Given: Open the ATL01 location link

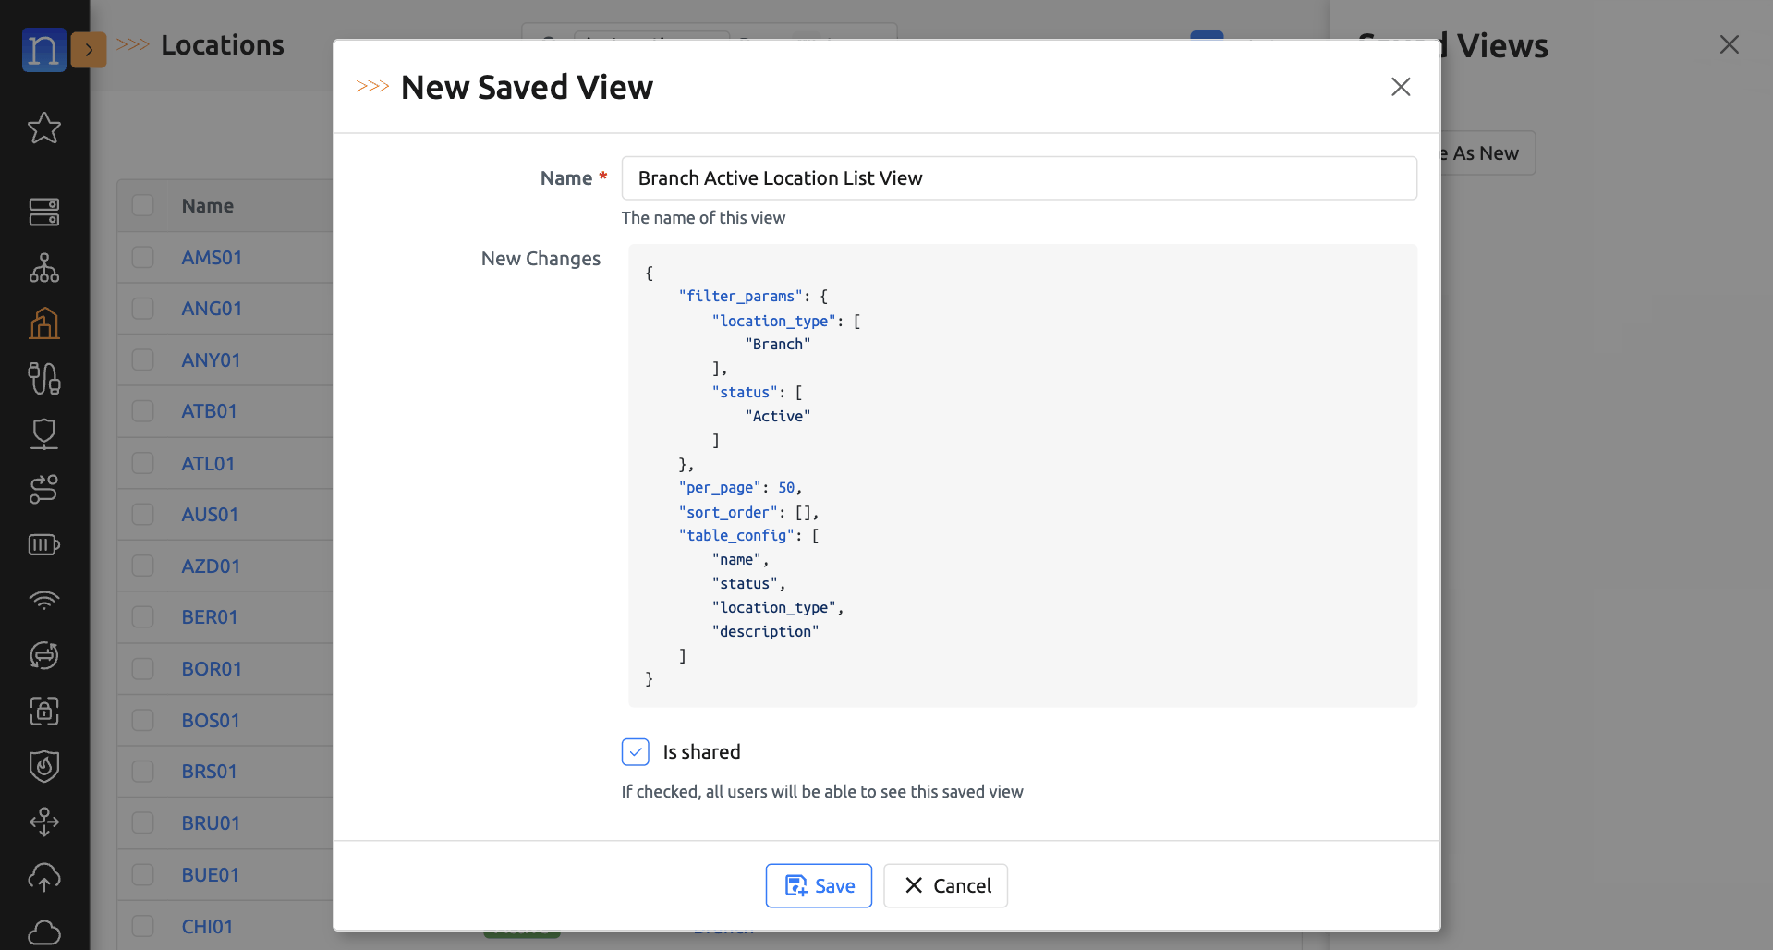Looking at the screenshot, I should (208, 464).
